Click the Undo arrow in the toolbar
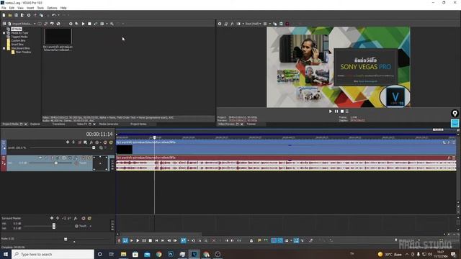The width and height of the screenshot is (461, 259). [x=53, y=15]
